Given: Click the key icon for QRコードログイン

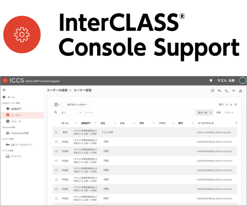Looking at the screenshot, I should 8,144.
